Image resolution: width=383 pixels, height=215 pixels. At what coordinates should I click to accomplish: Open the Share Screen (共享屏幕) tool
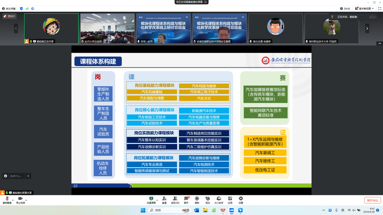click(151, 200)
